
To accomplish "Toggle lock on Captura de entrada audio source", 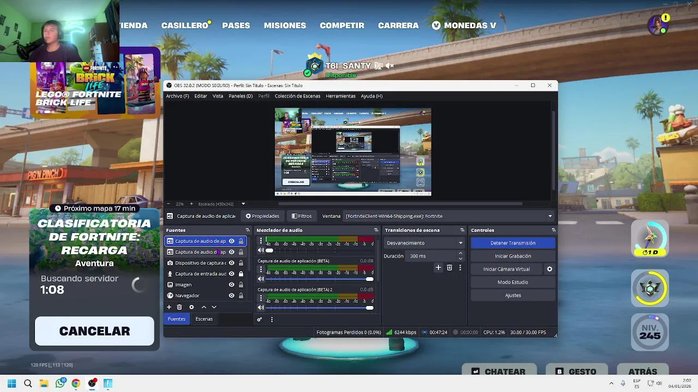I will pyautogui.click(x=241, y=274).
